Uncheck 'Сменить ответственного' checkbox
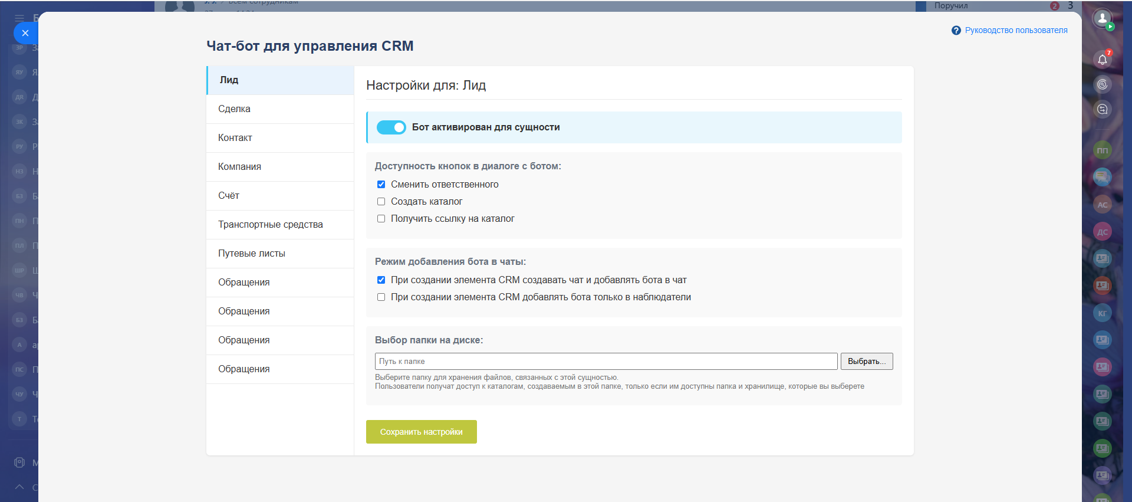The height and width of the screenshot is (502, 1132). pyautogui.click(x=381, y=185)
